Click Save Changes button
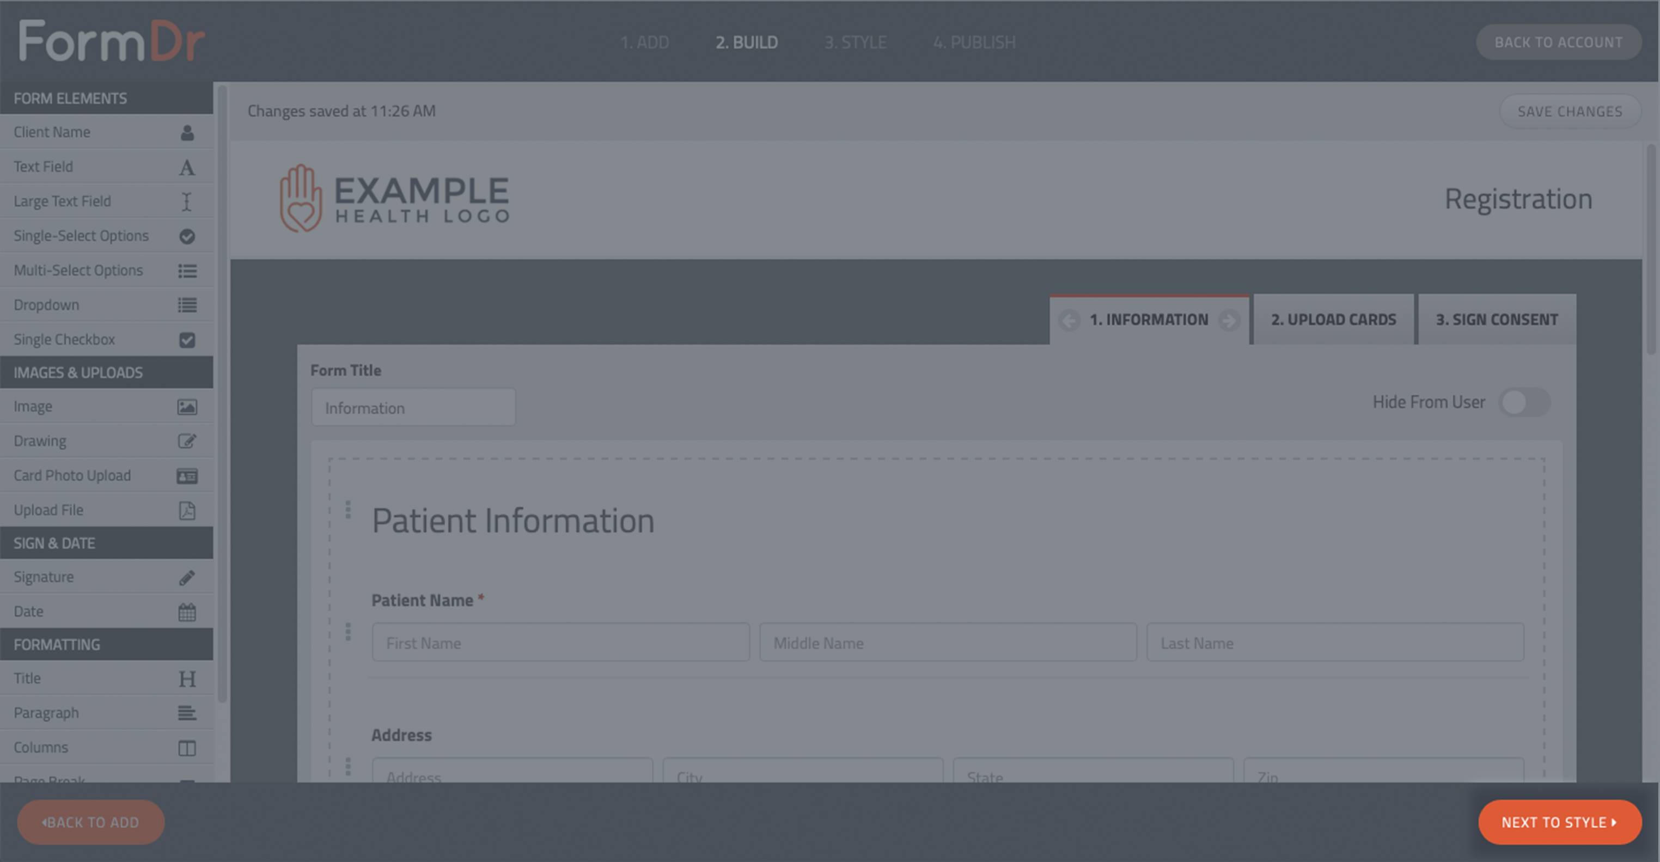The height and width of the screenshot is (862, 1660). pyautogui.click(x=1570, y=112)
